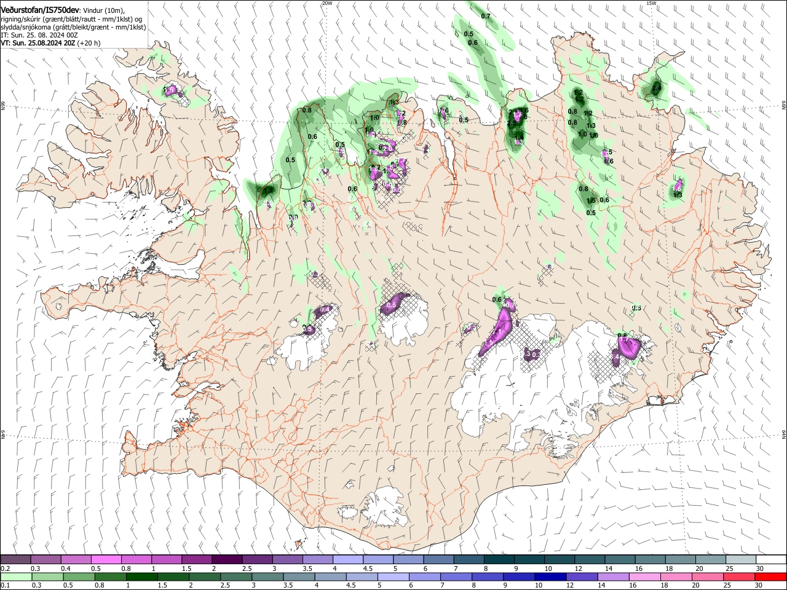Click the 'VT: Sun. 25.08.2024 20Z (+20 h)' line
Viewport: 787px width, 590px height.
(x=50, y=43)
